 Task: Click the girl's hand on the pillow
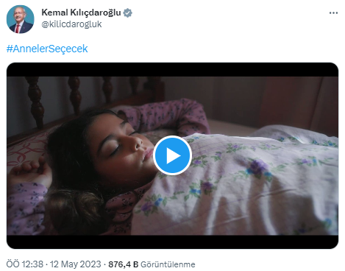pyautogui.click(x=31, y=171)
